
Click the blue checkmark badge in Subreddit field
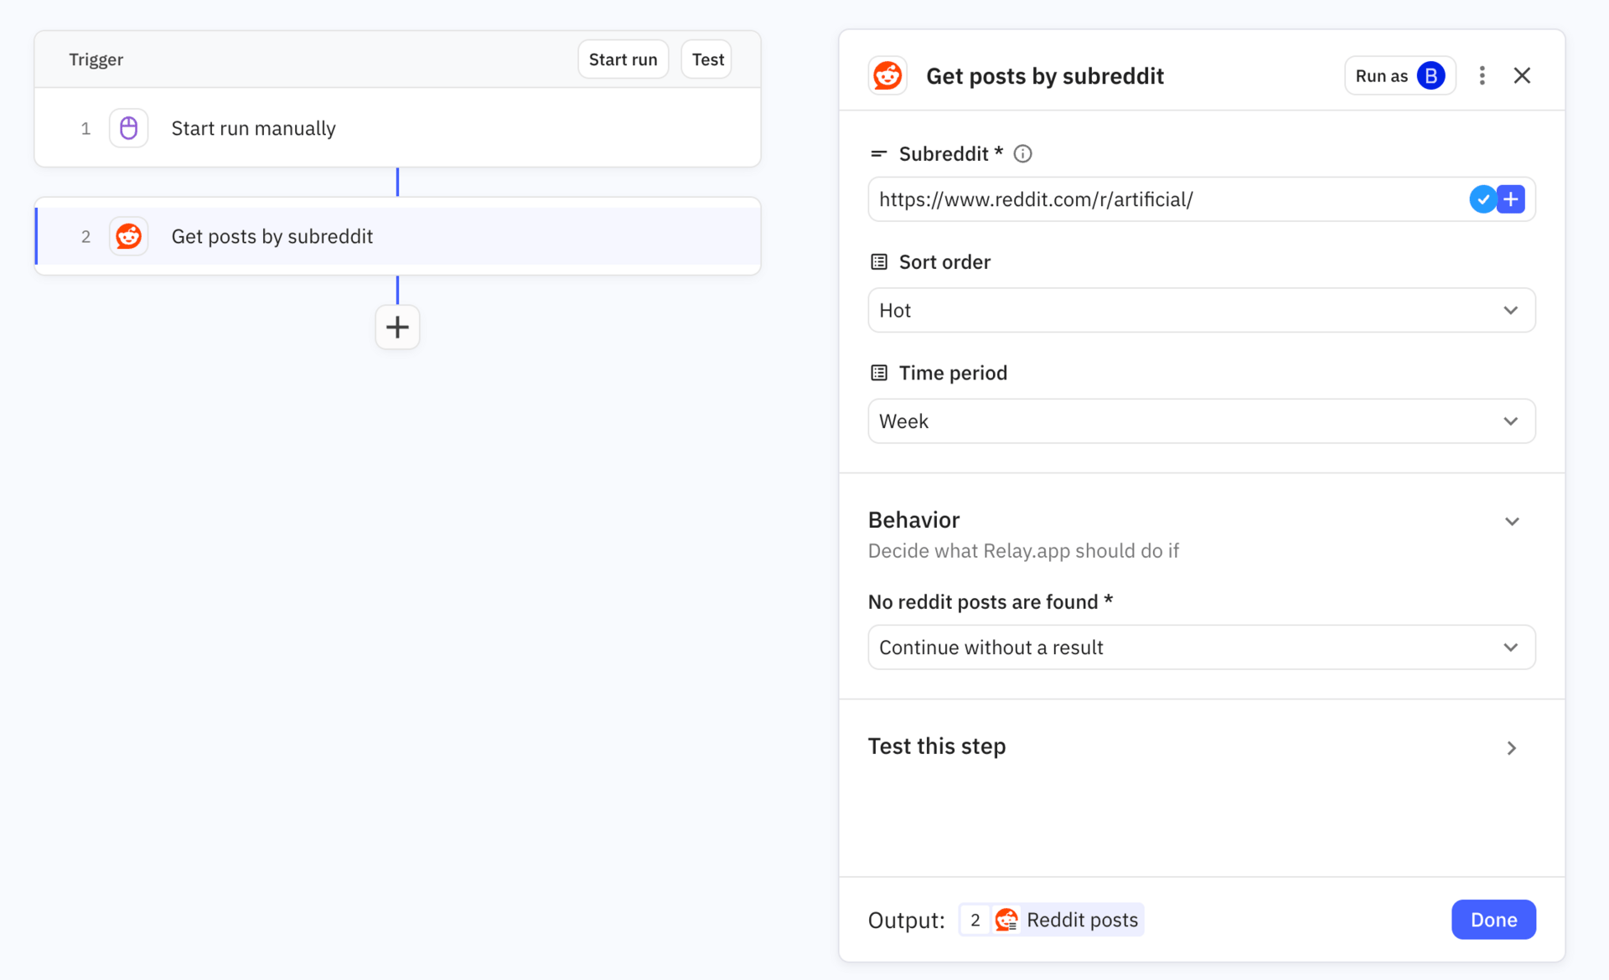pyautogui.click(x=1482, y=199)
